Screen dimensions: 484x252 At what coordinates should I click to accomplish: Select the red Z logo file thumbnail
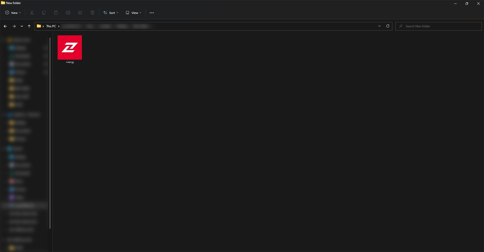(70, 48)
